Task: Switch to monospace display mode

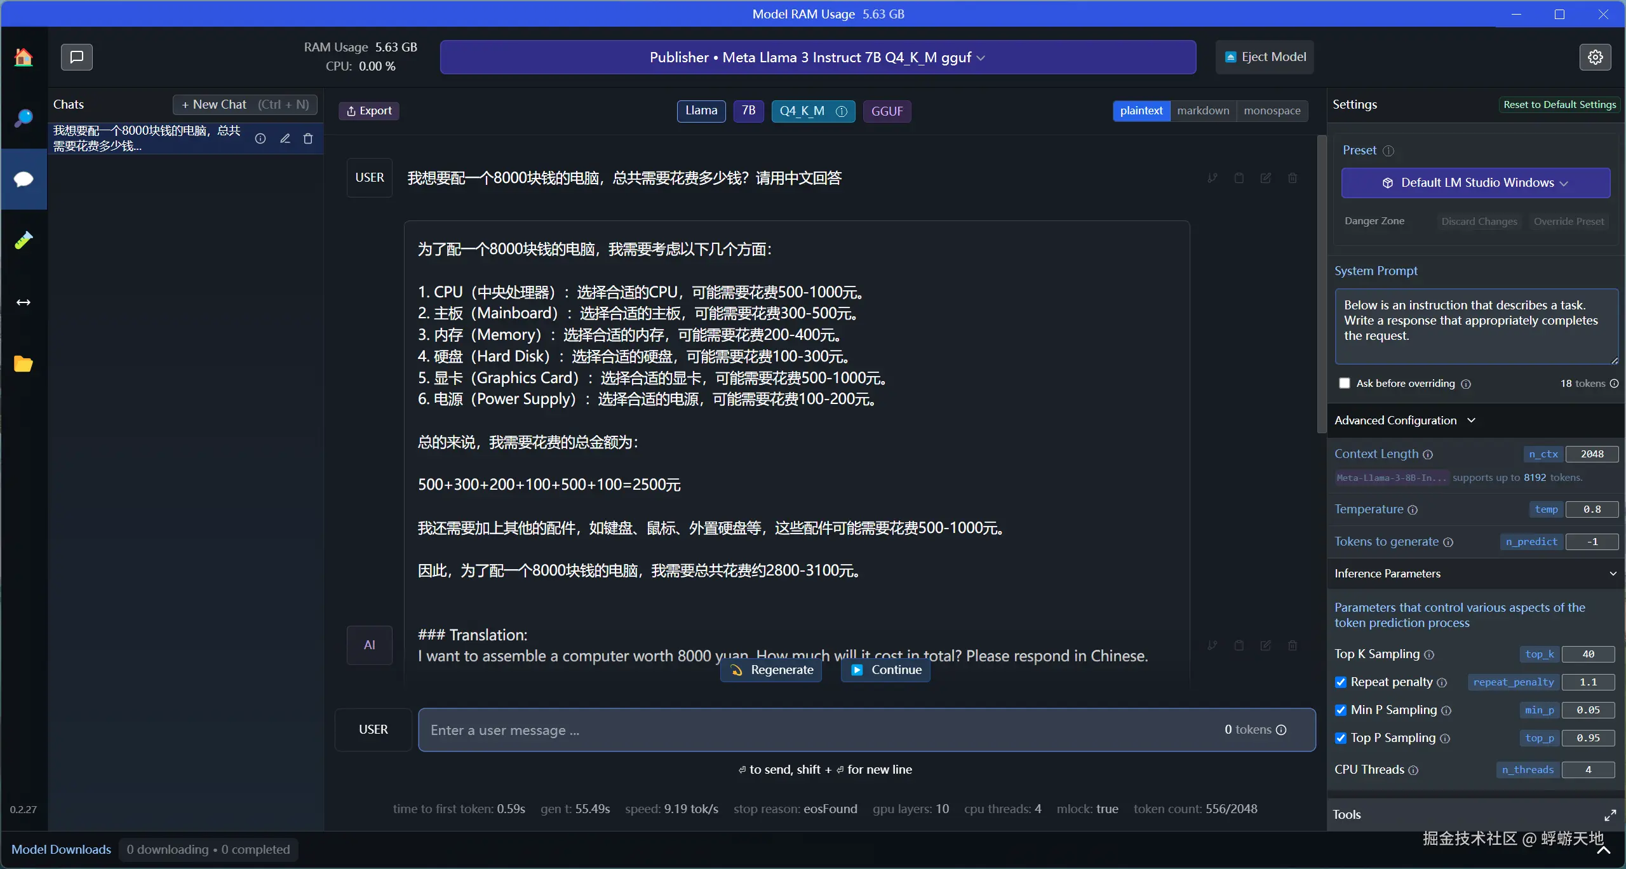Action: 1272,111
